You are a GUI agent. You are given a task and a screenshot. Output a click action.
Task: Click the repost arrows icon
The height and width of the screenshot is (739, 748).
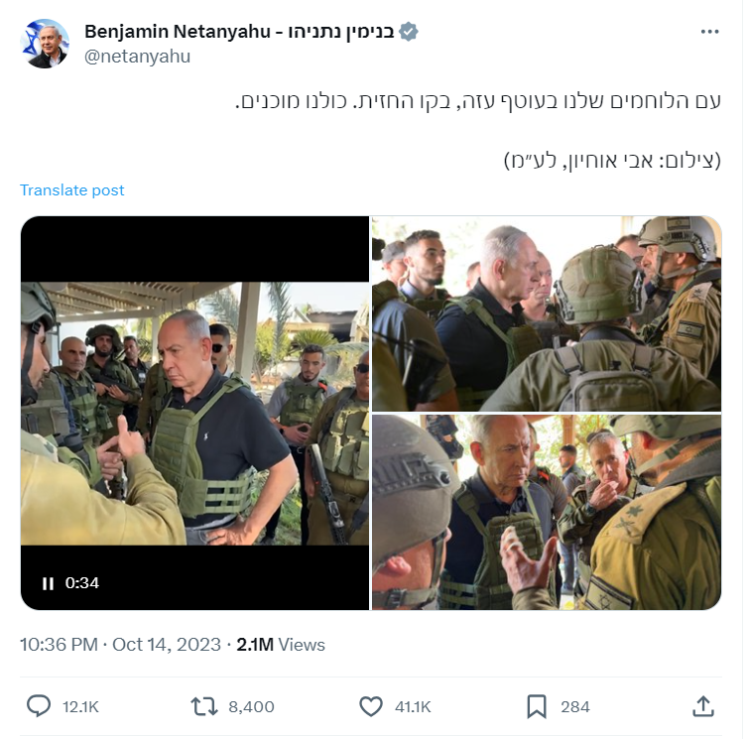click(204, 706)
